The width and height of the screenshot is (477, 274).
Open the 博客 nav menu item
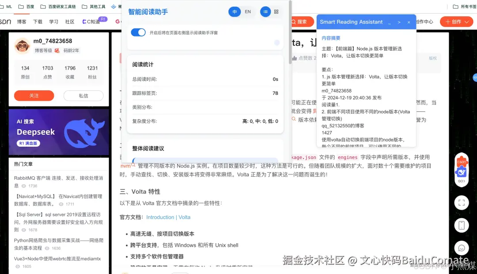pyautogui.click(x=22, y=22)
